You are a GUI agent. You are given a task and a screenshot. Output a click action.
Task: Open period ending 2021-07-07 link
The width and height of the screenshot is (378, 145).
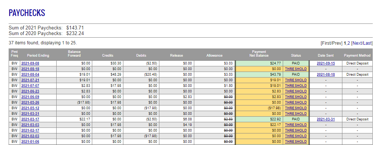pyautogui.click(x=30, y=86)
